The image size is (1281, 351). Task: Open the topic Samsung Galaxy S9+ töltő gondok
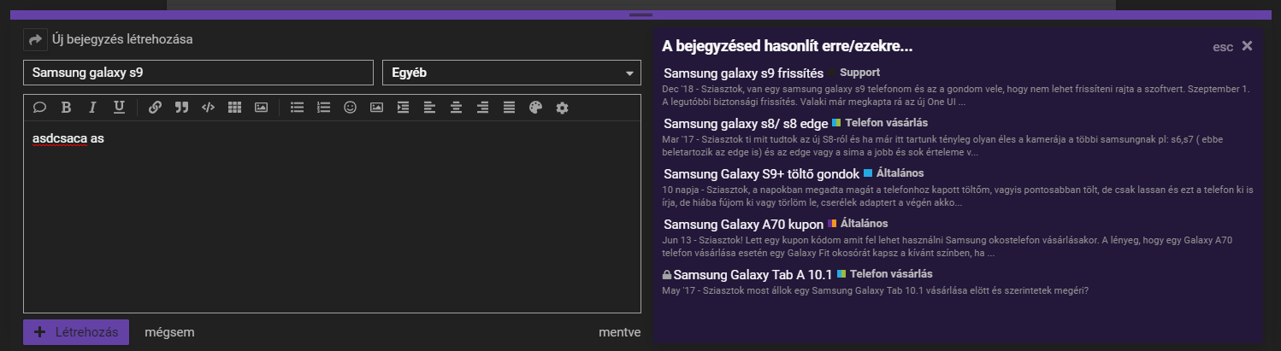point(761,174)
